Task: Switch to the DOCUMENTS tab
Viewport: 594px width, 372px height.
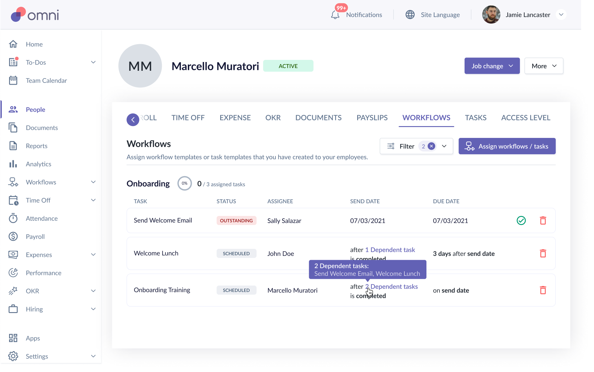Action: coord(318,118)
